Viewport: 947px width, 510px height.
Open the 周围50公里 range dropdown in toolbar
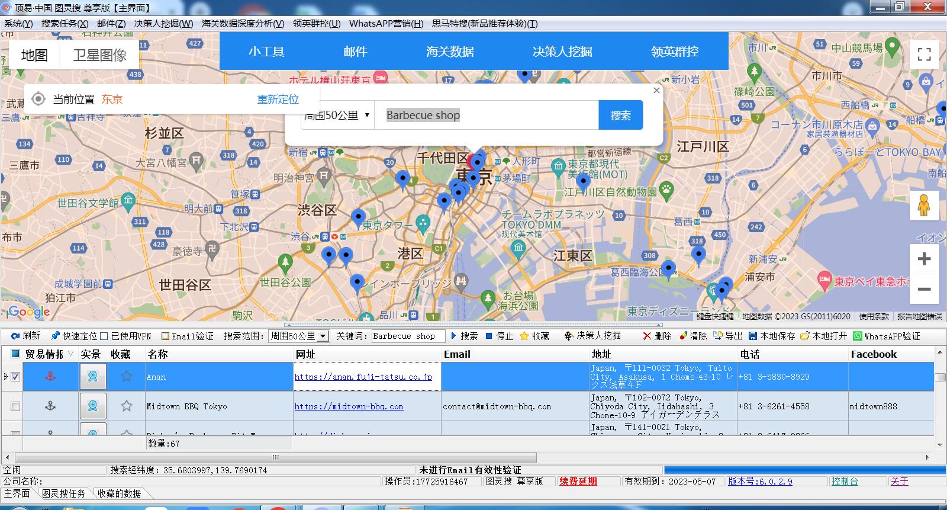323,336
